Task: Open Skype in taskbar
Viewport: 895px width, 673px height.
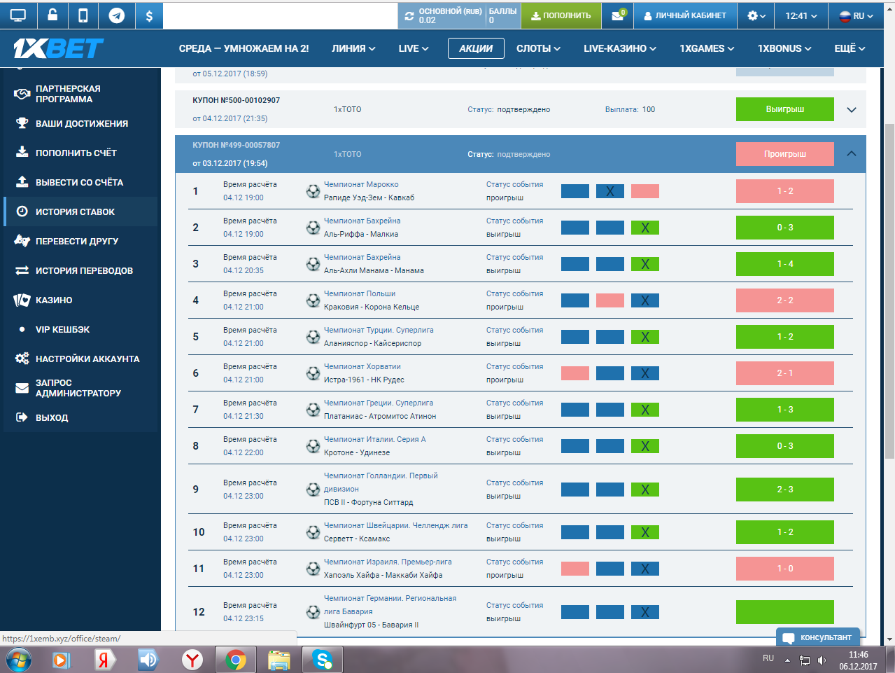Action: pos(322,660)
